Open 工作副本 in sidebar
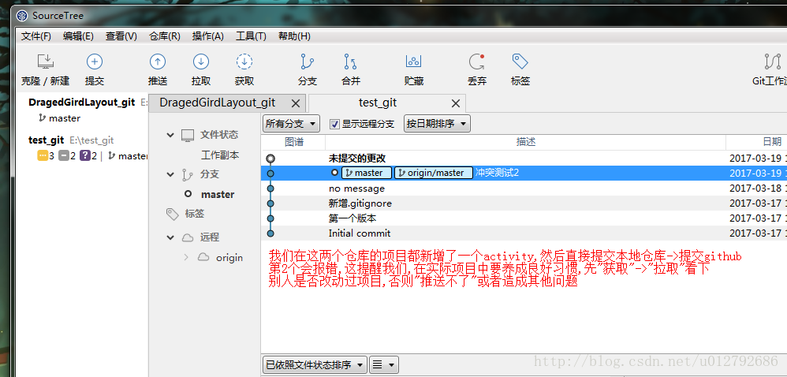The width and height of the screenshot is (787, 377). 220,155
